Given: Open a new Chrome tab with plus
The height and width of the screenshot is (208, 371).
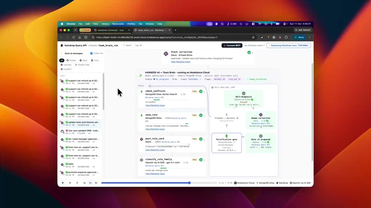Looking at the screenshot, I should click(175, 30).
